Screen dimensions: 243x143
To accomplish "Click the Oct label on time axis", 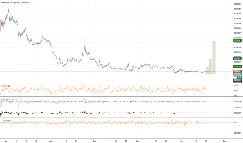I will (x=137, y=141).
